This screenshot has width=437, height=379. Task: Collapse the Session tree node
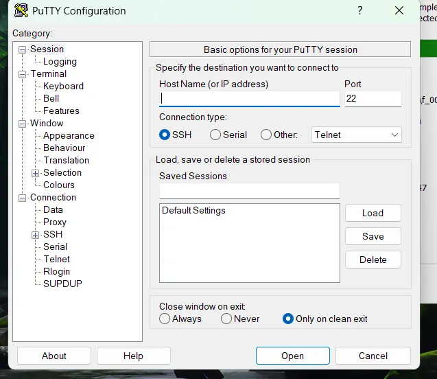pos(22,50)
